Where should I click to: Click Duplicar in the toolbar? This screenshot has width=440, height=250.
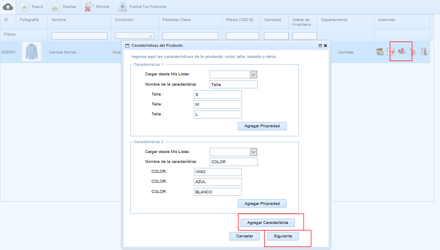coord(64,7)
